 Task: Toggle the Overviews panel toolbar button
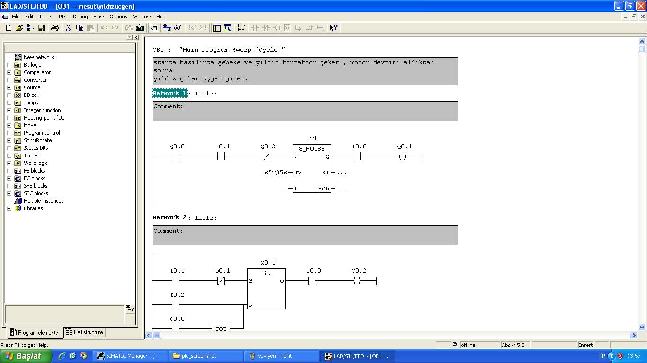(216, 28)
